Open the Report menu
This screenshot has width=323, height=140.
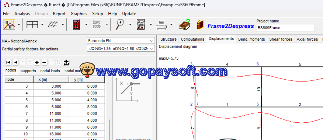point(59,14)
